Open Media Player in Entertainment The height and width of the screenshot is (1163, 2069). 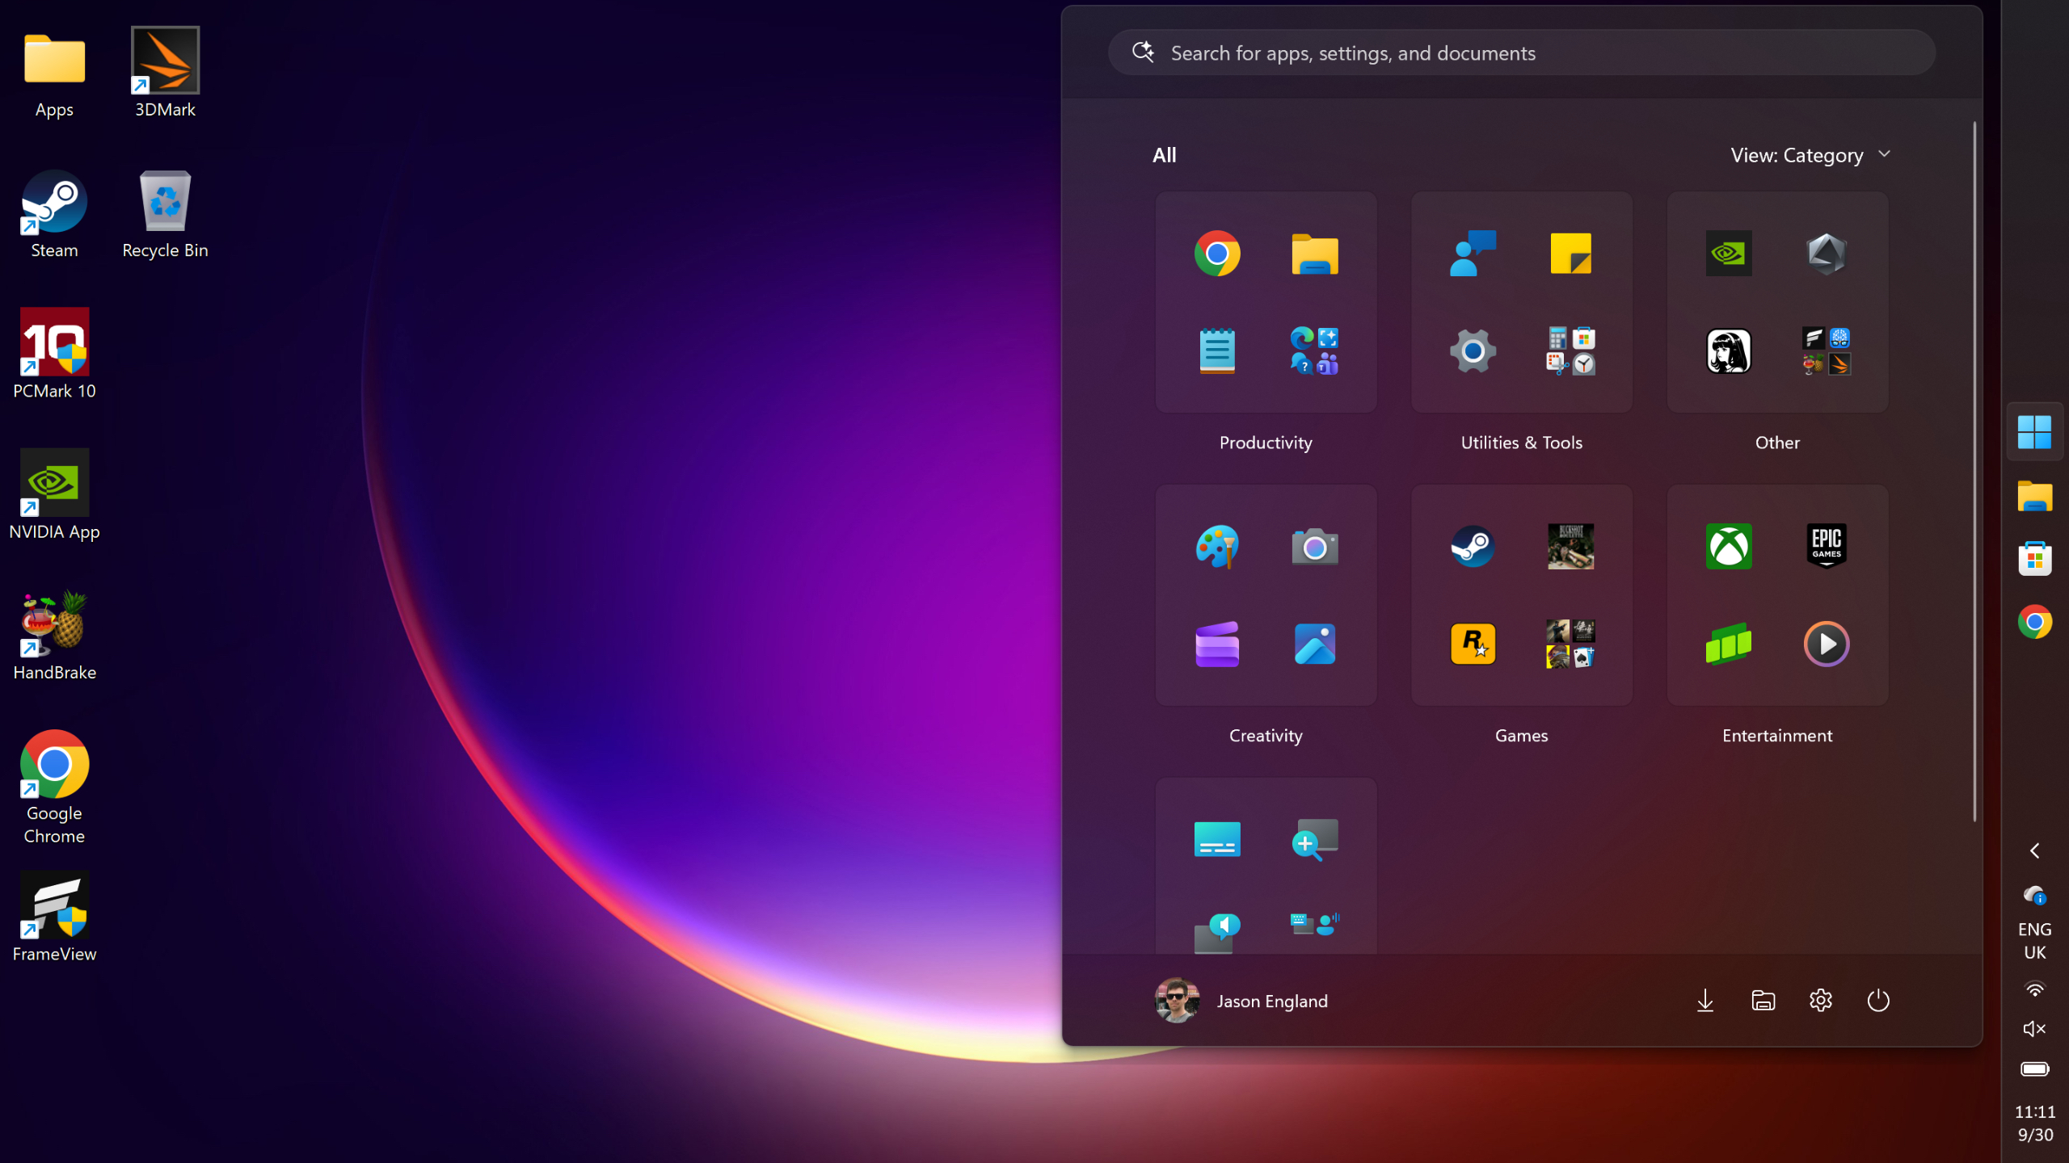1827,644
